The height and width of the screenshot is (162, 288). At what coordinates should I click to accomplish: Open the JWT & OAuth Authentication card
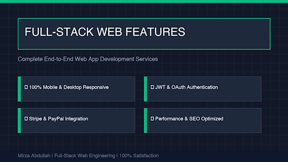[x=202, y=89]
